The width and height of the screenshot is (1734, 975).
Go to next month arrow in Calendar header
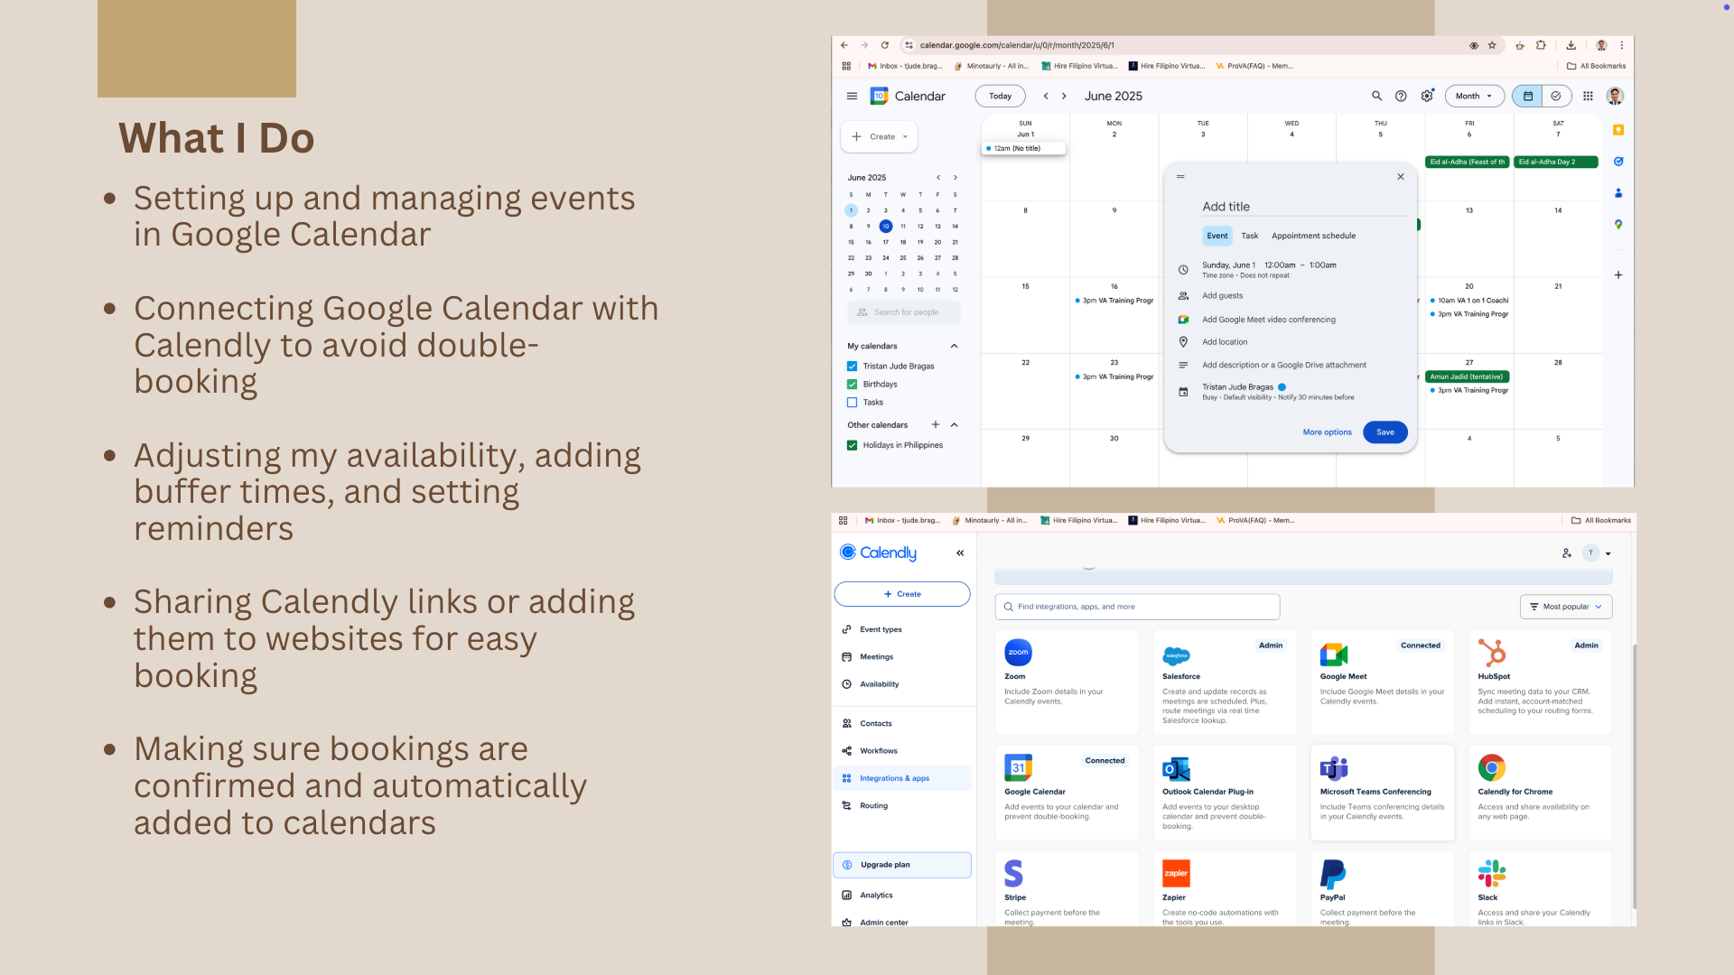click(1064, 96)
